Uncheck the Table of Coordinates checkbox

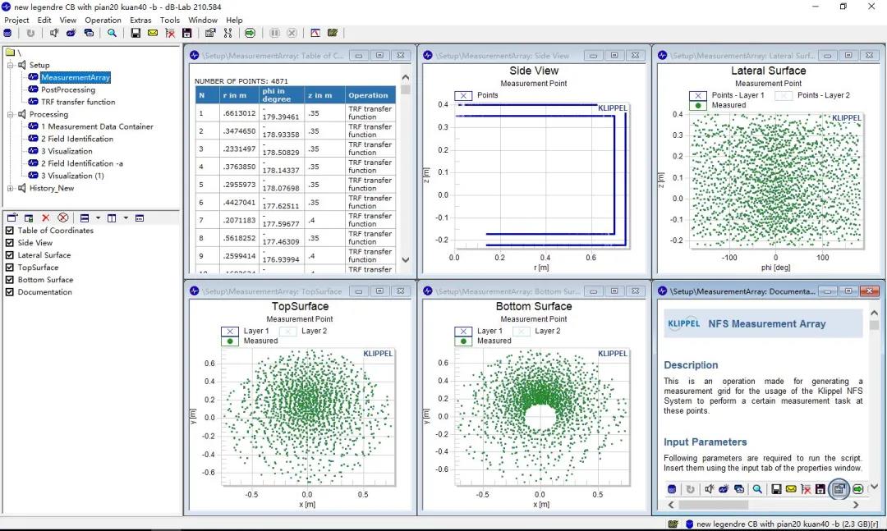tap(10, 230)
